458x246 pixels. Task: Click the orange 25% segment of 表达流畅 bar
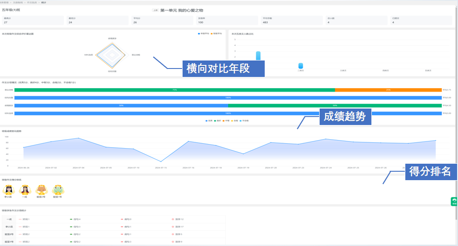click(388, 90)
